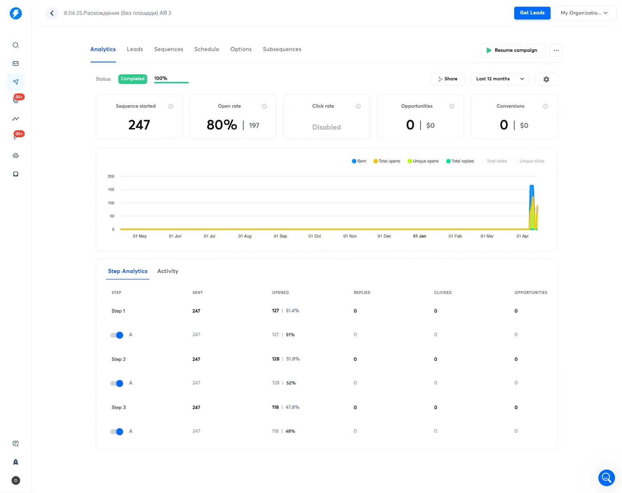Click the Get Leads button
622x493 pixels.
pyautogui.click(x=532, y=13)
